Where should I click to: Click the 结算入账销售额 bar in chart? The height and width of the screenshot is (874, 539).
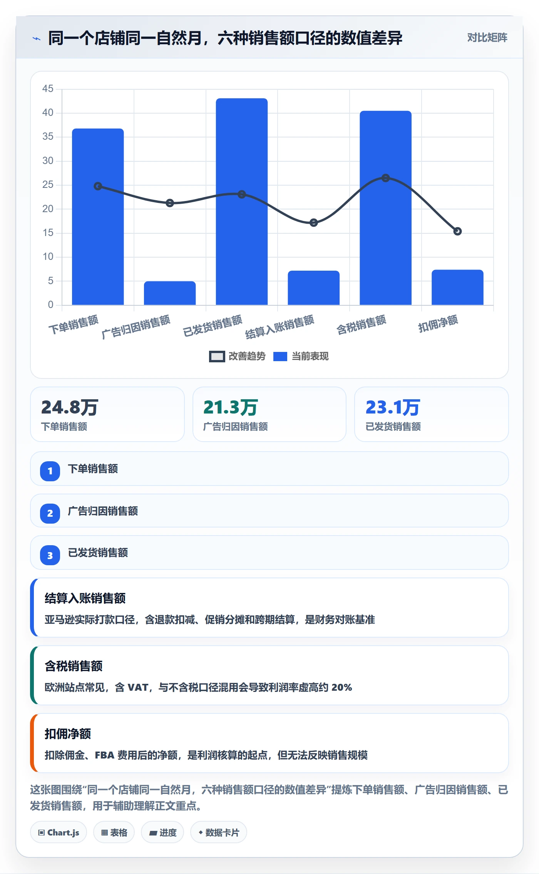[x=314, y=288]
